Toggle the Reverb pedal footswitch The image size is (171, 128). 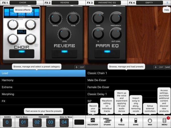pyautogui.click(x=64, y=53)
